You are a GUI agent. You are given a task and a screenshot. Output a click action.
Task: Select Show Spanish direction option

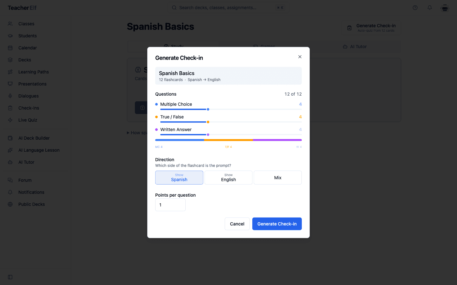click(179, 178)
